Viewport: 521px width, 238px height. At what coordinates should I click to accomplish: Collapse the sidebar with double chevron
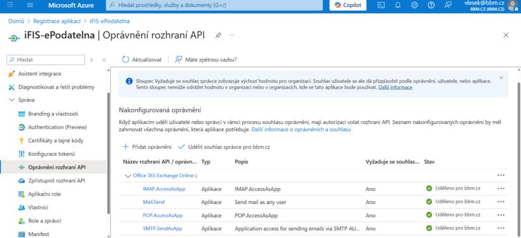pos(104,60)
